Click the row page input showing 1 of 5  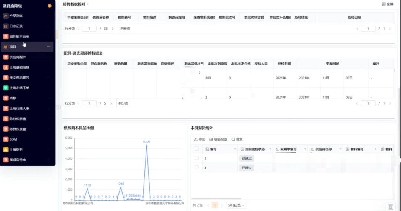pyautogui.click(x=89, y=103)
